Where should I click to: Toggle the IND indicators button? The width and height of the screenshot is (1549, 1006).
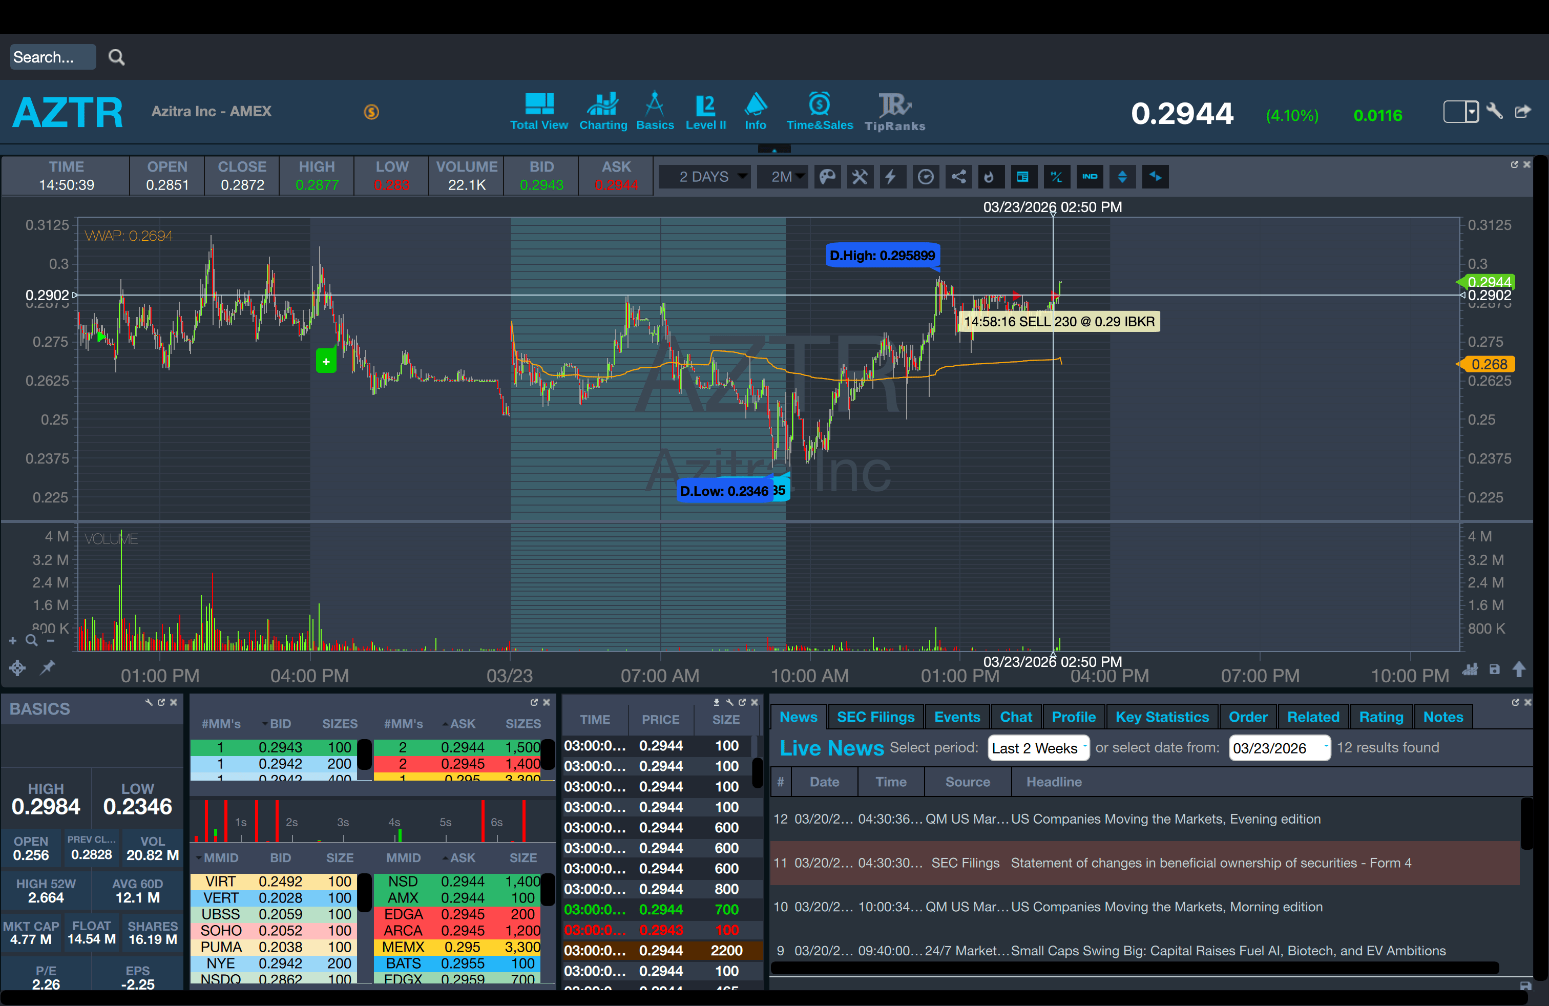[1090, 177]
